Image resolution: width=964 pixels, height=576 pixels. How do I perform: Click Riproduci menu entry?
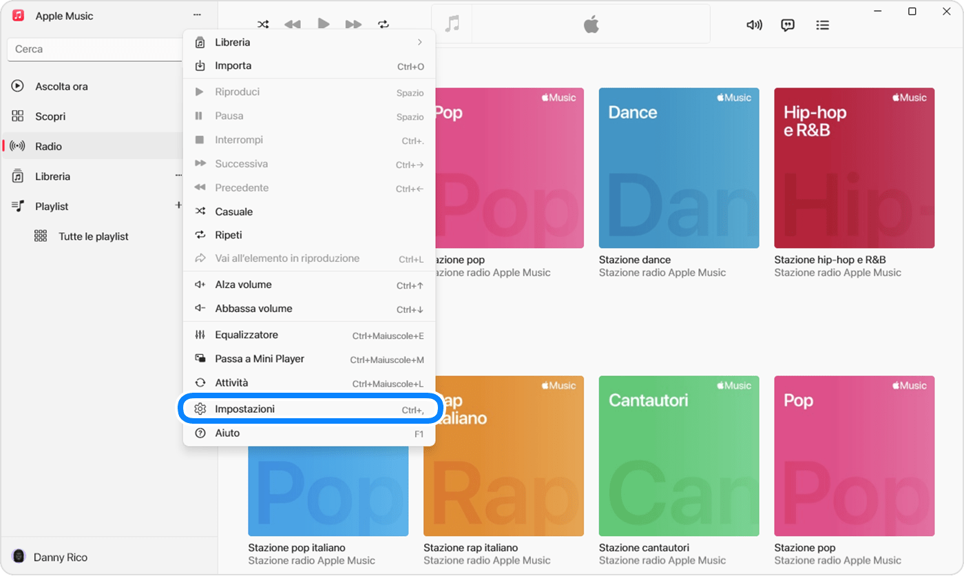(309, 92)
